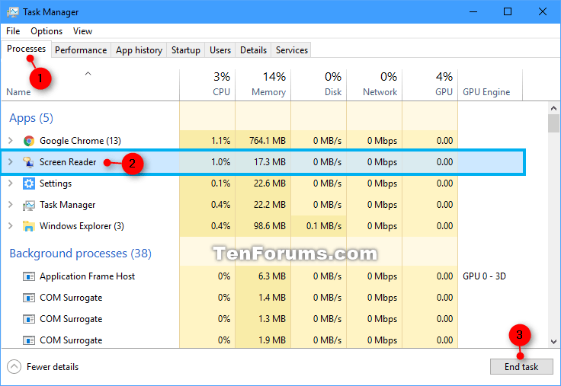This screenshot has width=561, height=386.
Task: Click the Application Frame Host icon
Action: tap(29, 276)
